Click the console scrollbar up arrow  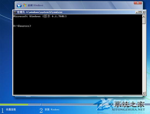pyautogui.click(x=144, y=16)
